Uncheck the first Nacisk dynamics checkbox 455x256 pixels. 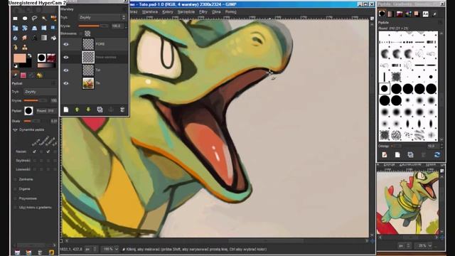click(35, 151)
